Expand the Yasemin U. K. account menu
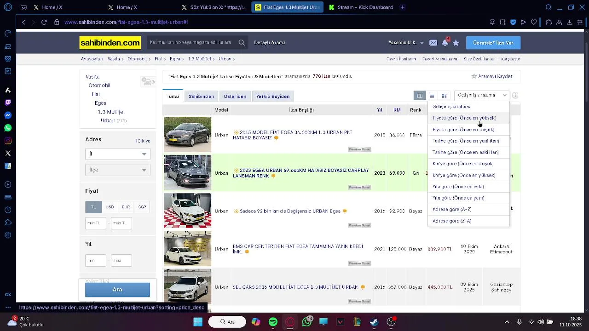 pos(406,43)
